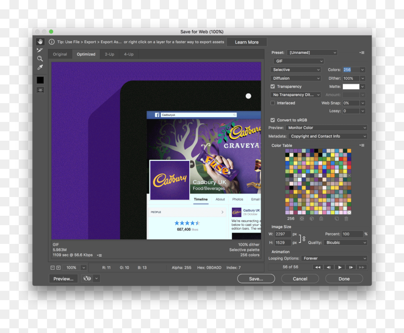Open the Color Table palette menu icon
Screen dimensions: 404x333
362,145
